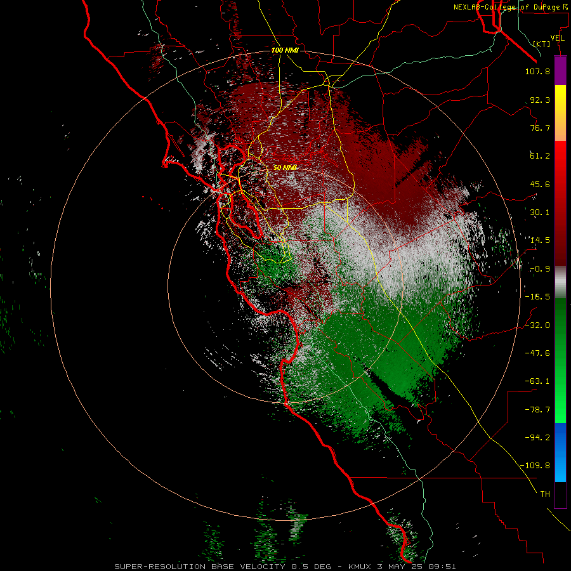This screenshot has width=571, height=571.
Task: Click the 30.1 legend value
Action: tap(540, 213)
